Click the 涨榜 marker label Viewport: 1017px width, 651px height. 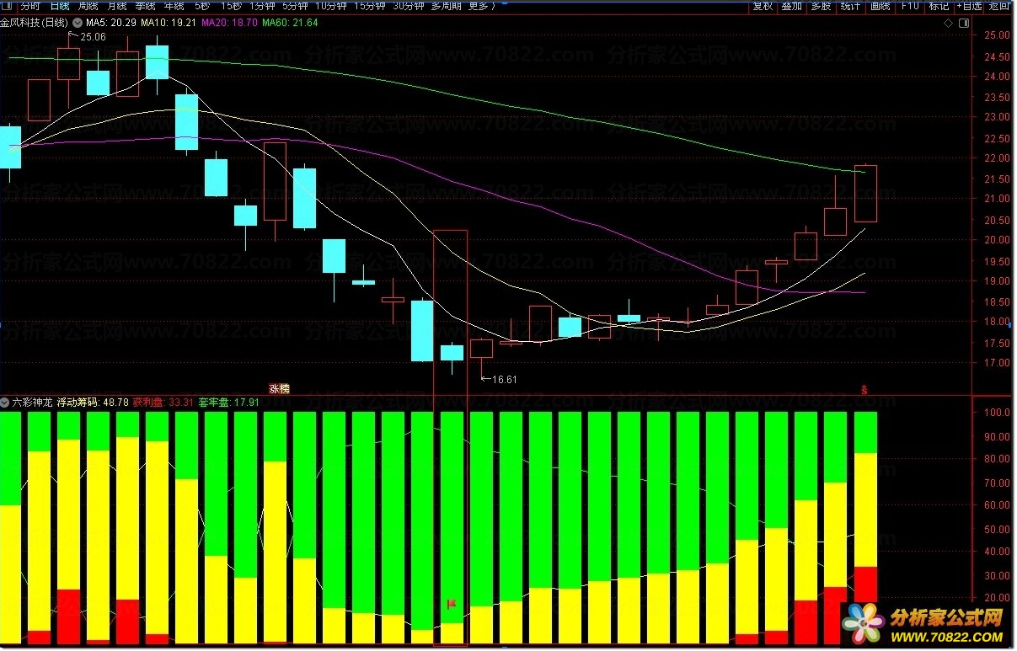(279, 388)
